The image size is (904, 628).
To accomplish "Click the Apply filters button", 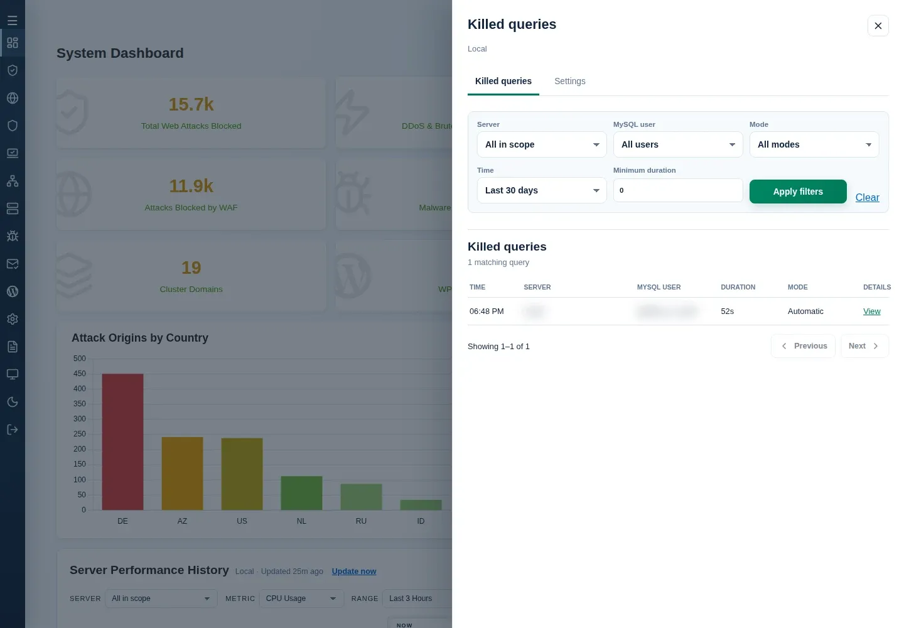I will tap(798, 192).
